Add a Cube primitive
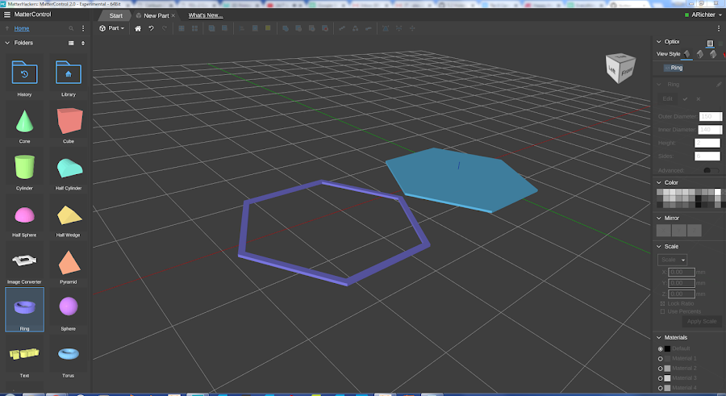The image size is (726, 396). click(69, 123)
